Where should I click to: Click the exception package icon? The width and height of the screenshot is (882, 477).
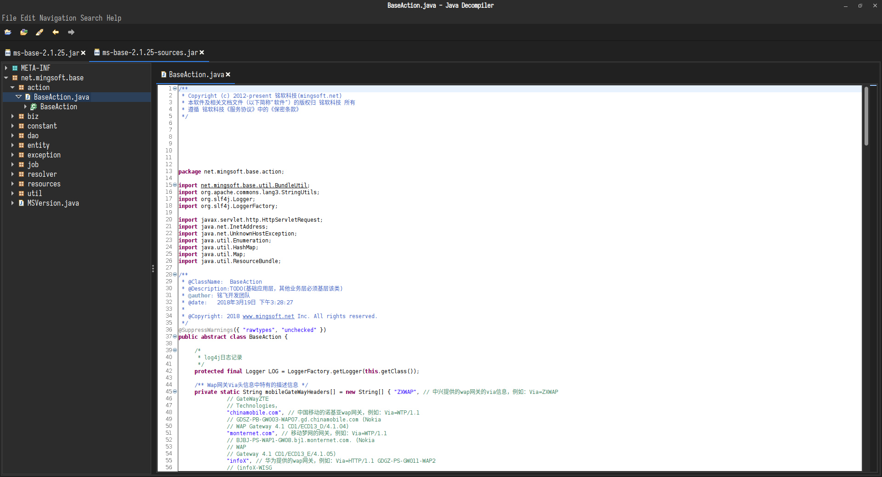pos(21,155)
